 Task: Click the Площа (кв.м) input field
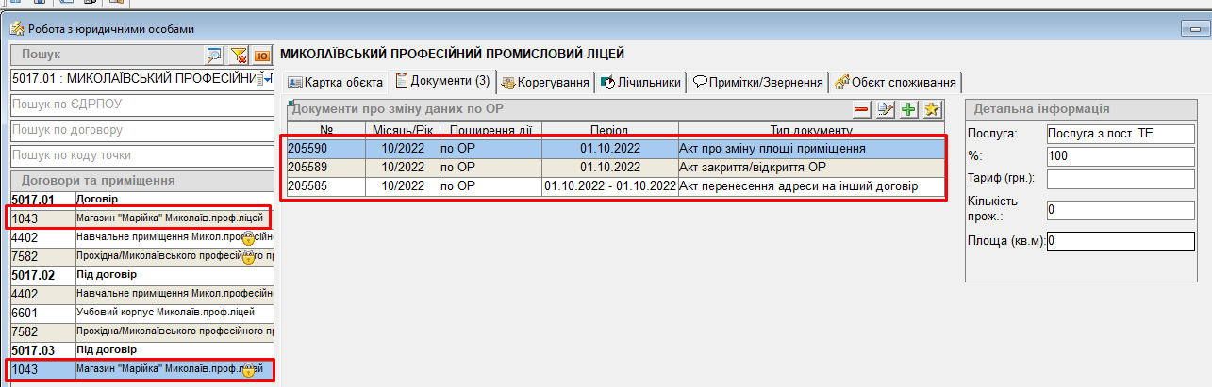tap(1121, 241)
